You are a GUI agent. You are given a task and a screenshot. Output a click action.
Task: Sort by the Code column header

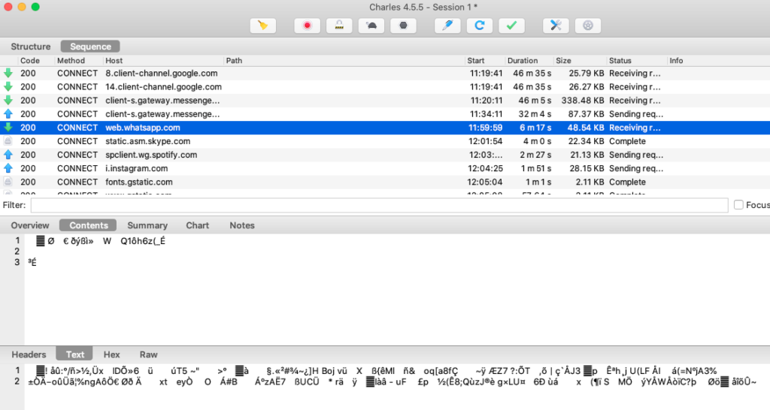coord(30,61)
